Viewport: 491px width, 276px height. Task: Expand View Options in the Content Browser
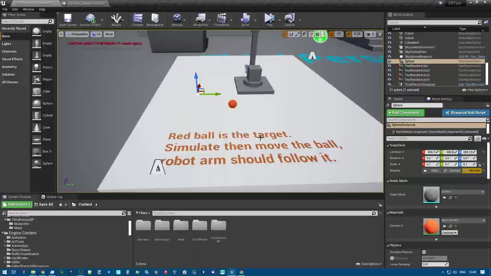pos(369,264)
